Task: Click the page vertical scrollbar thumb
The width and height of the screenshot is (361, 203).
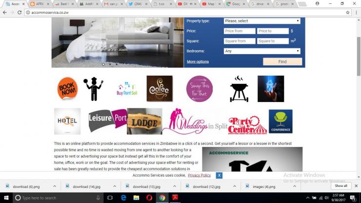Action: [359, 57]
